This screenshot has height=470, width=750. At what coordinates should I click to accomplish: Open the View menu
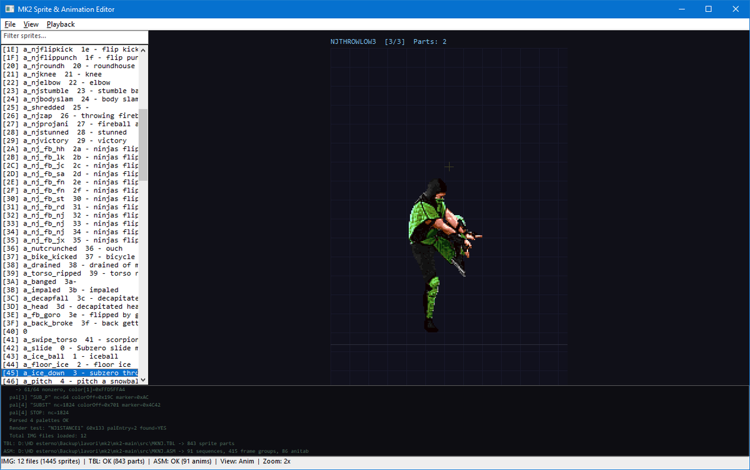point(31,24)
